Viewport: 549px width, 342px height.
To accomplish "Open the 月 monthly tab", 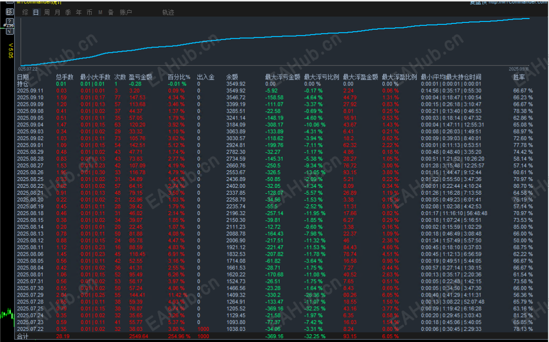I will coord(58,12).
